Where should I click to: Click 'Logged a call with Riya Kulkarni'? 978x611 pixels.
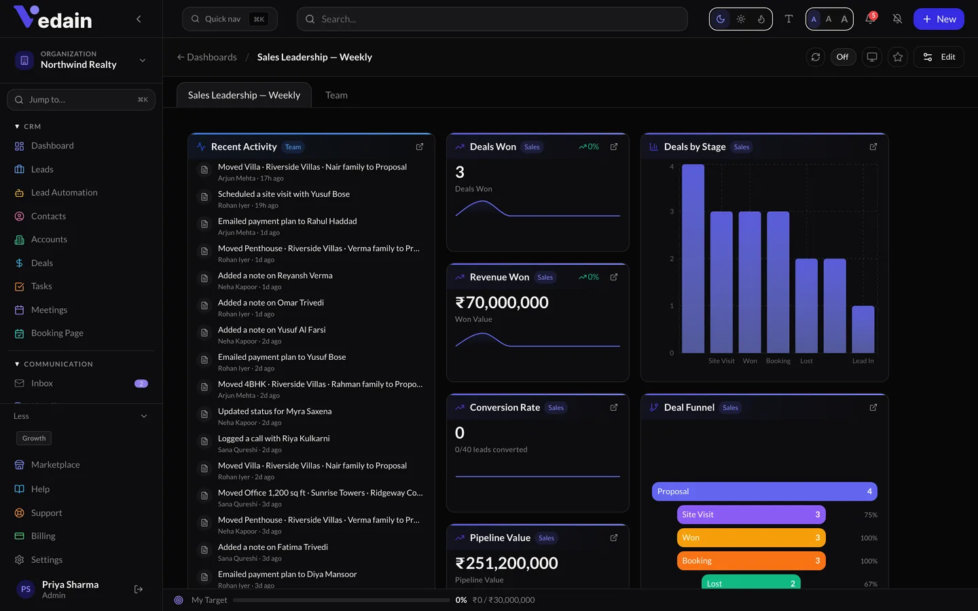pos(274,439)
